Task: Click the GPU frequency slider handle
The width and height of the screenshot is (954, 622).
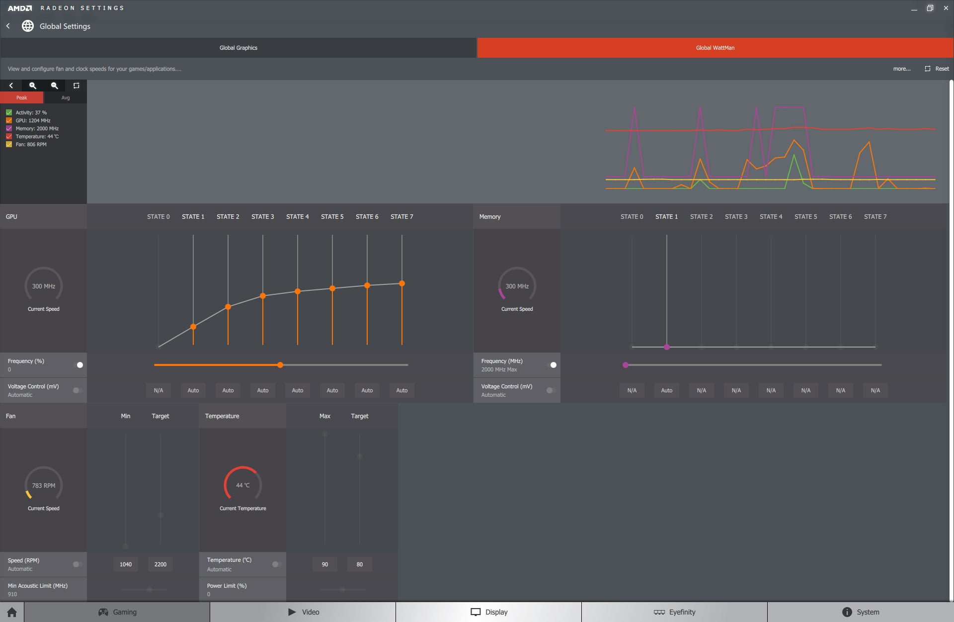Action: tap(281, 365)
